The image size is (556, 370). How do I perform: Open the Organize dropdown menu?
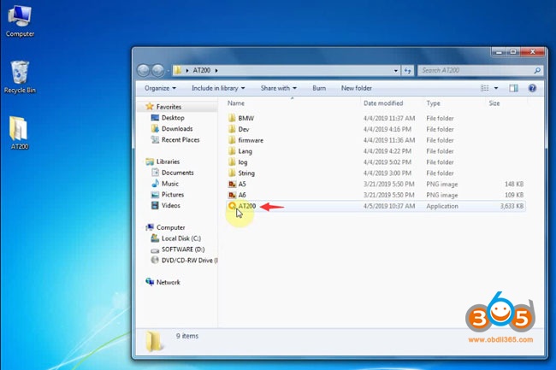(x=160, y=88)
